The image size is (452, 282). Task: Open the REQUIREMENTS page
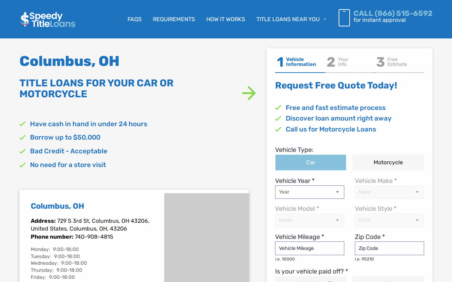tap(174, 19)
